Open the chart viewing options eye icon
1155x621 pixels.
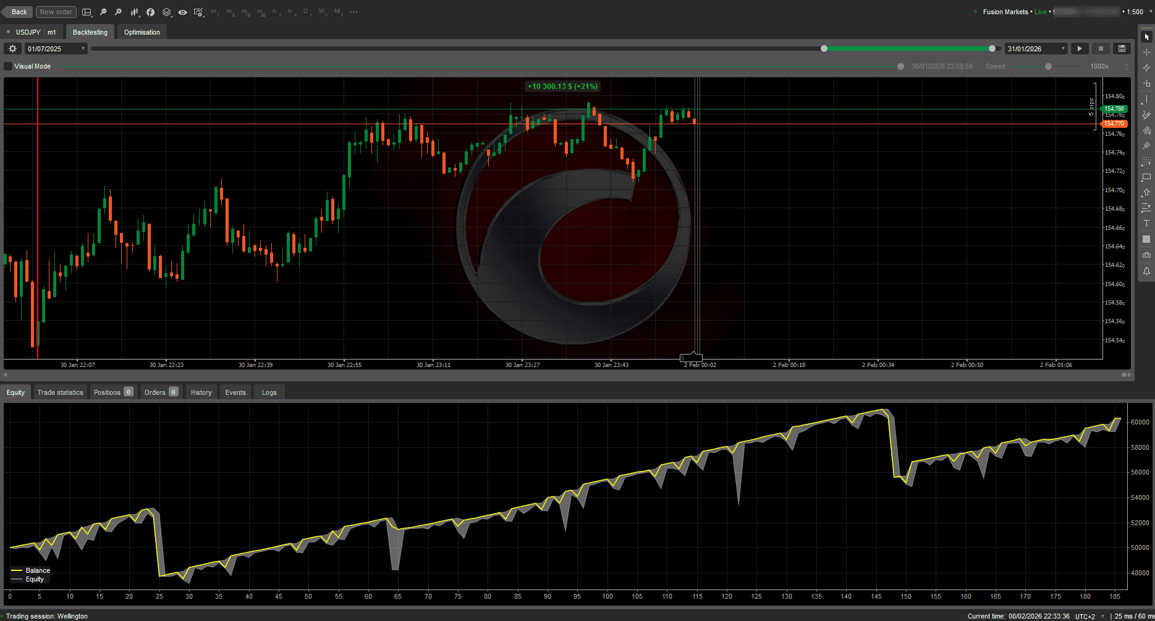pos(183,12)
